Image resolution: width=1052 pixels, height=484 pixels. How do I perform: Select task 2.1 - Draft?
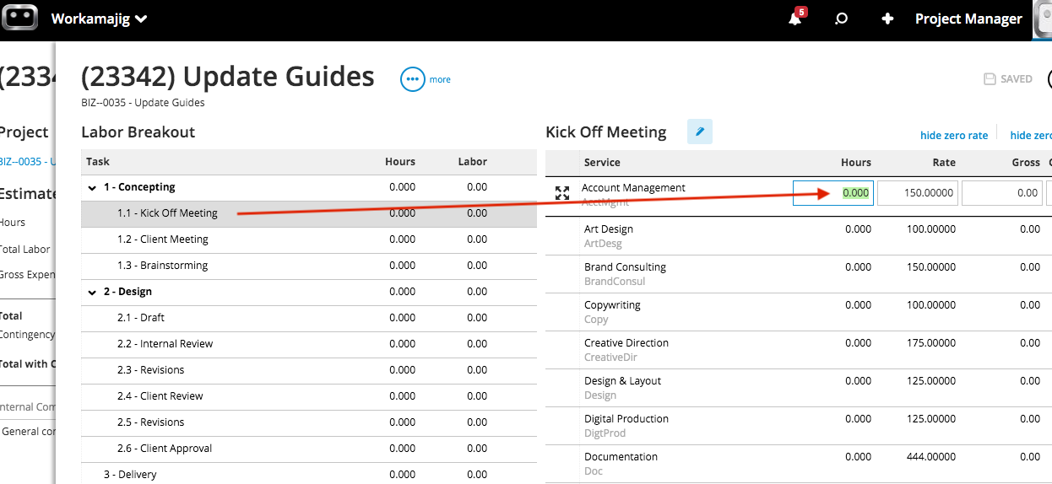309,318
